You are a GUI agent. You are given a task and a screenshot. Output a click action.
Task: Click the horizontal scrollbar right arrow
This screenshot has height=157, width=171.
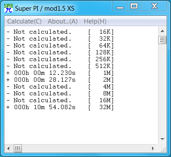tap(153, 148)
